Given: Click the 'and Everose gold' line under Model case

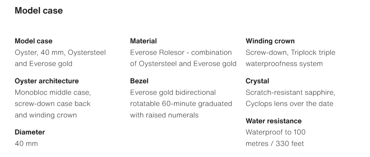Looking at the screenshot, I should coord(43,64).
